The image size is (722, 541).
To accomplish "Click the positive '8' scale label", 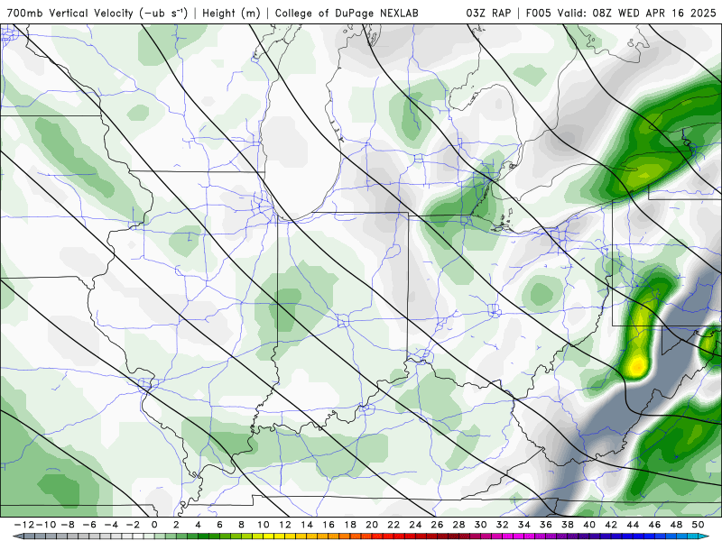I will click(241, 525).
